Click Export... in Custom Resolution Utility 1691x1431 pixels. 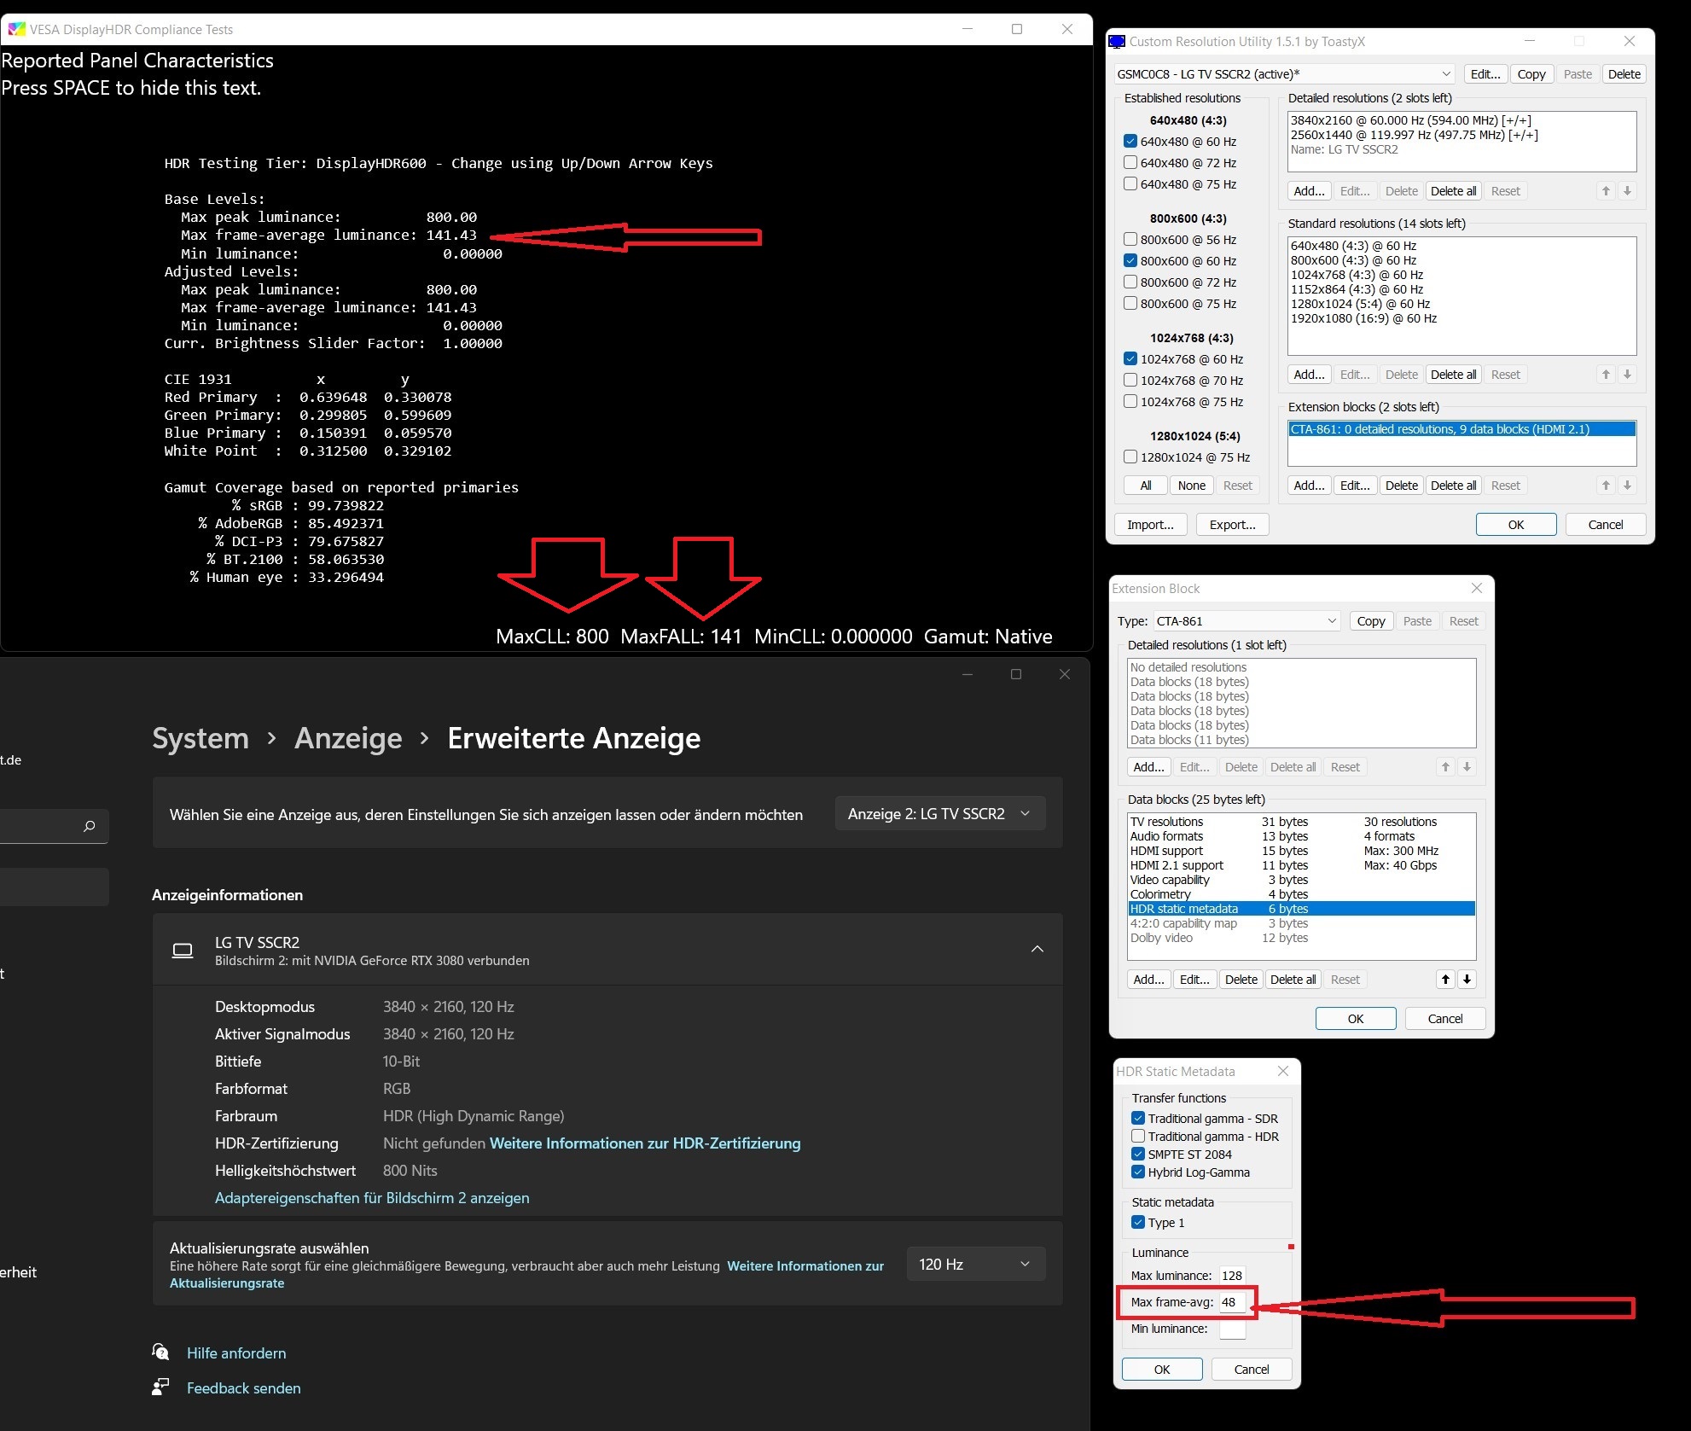[x=1233, y=525]
